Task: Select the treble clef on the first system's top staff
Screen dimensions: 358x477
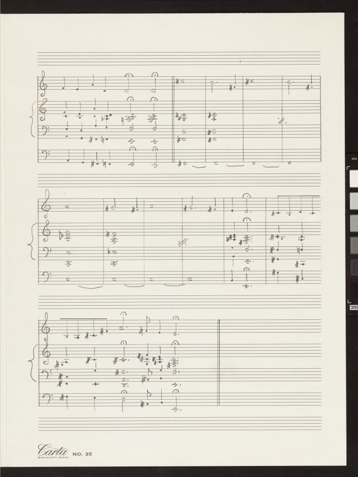Action: coord(42,82)
